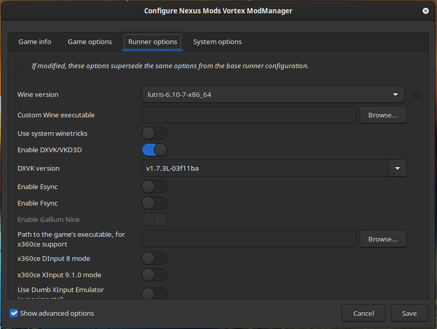This screenshot has height=329, width=437.
Task: Click the reset icon next to Wine version
Action: [417, 96]
